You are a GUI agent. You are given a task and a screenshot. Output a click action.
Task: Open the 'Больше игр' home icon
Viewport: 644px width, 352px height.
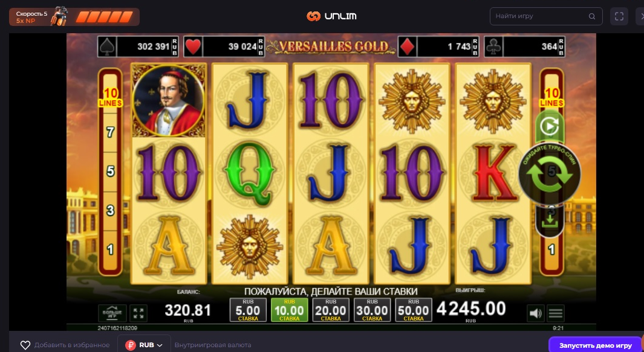(x=112, y=313)
